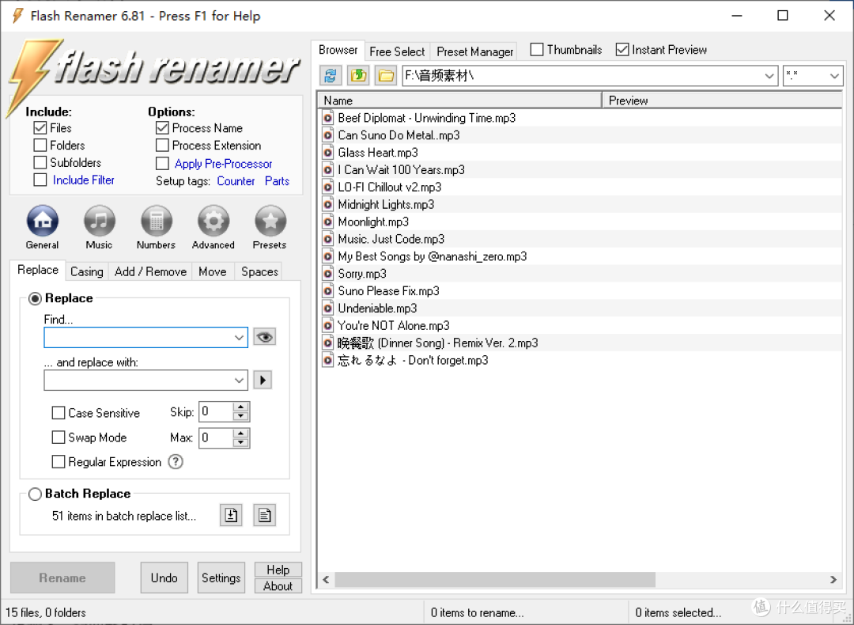Viewport: 854px width, 625px height.
Task: Select the Batch Replace radio button
Action: click(35, 494)
